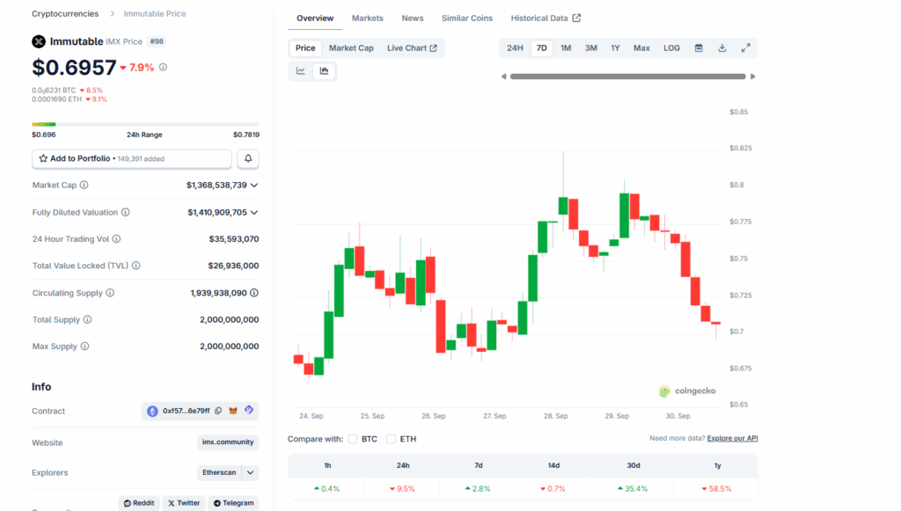Star Immutable to add to portfolio
Viewport: 901px width, 511px height.
[x=41, y=159]
